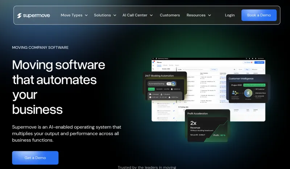
Task: Click the AI Voice bolt circle icon
Action: tap(248, 93)
